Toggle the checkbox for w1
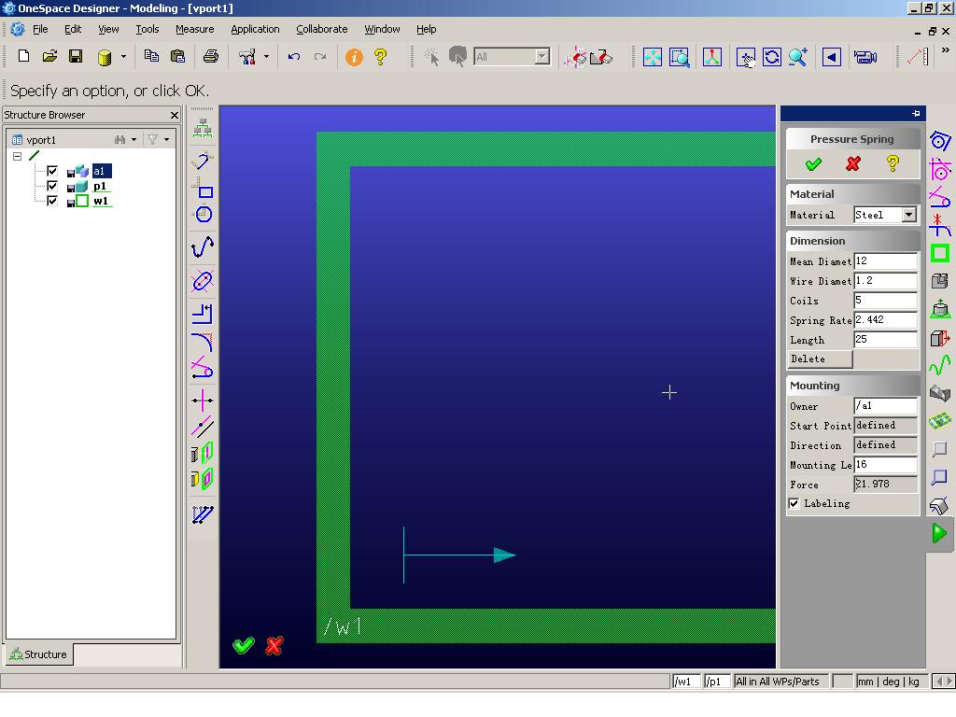The width and height of the screenshot is (956, 717). 52,201
